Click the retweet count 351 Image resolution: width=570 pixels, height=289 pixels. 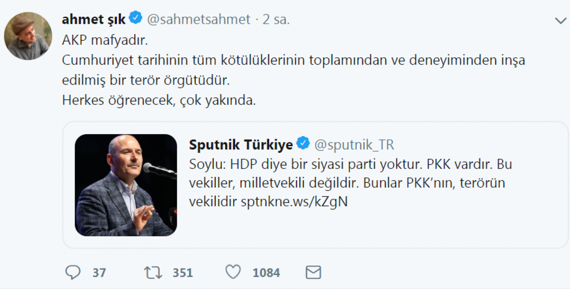point(183,273)
